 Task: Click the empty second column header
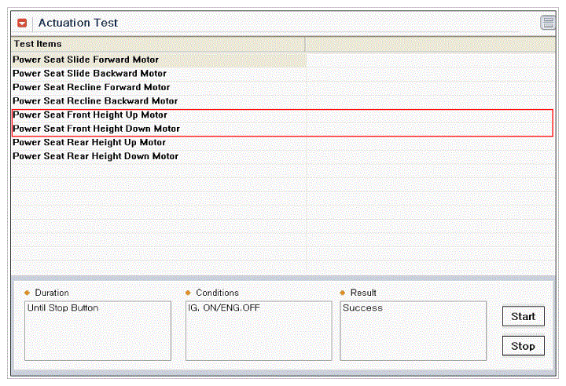[430, 44]
